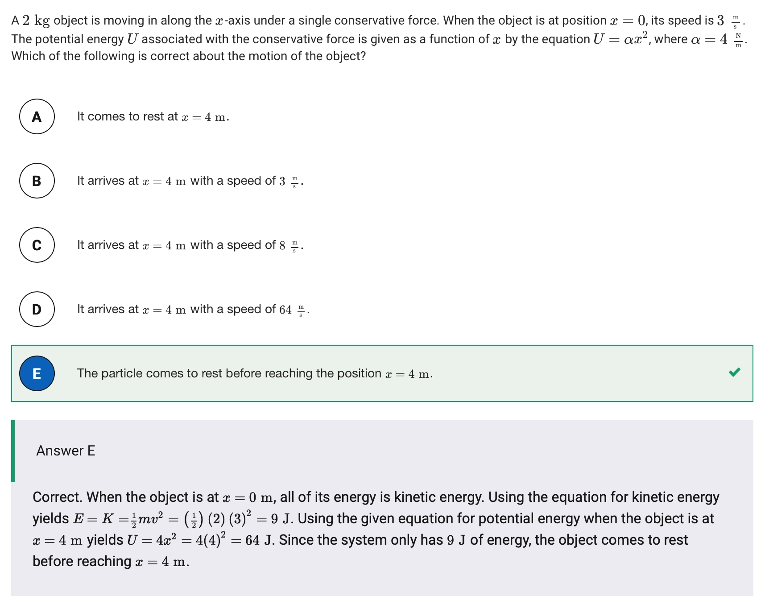Click answer text with speed of 64 m/s
Viewport: 769px width, 596px height.
193,310
